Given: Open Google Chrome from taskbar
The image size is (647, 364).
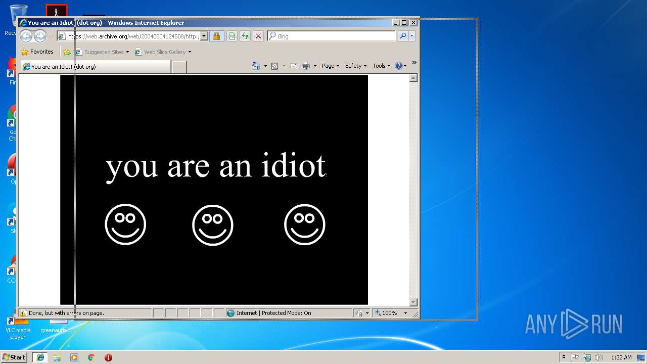Looking at the screenshot, I should (91, 357).
